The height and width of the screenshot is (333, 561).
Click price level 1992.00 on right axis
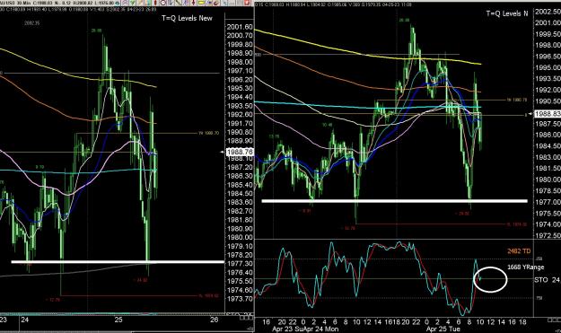548,90
